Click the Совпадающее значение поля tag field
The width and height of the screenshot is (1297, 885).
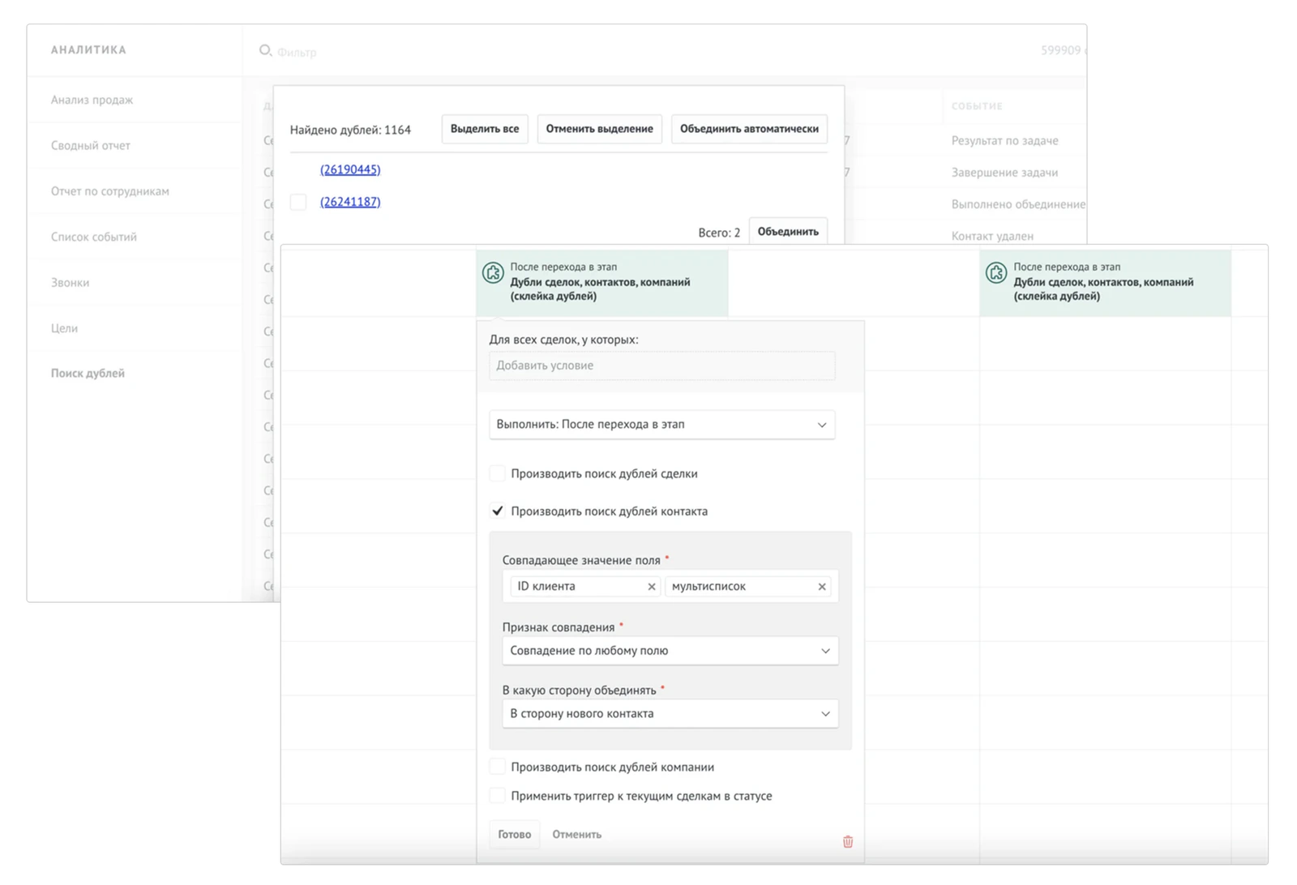point(670,587)
